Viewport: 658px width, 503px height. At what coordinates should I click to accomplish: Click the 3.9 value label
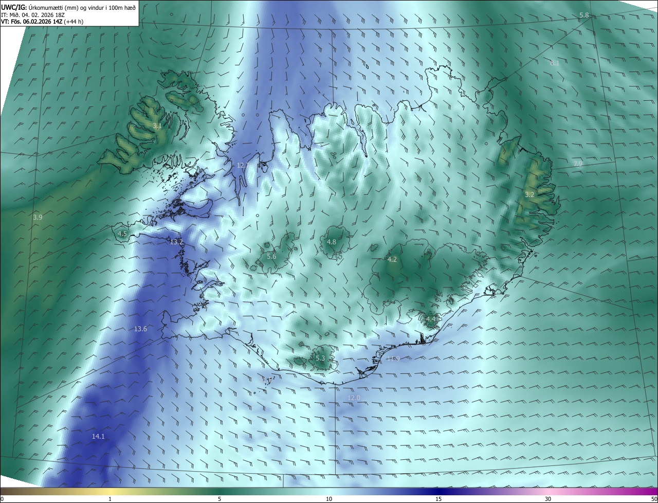(x=38, y=218)
